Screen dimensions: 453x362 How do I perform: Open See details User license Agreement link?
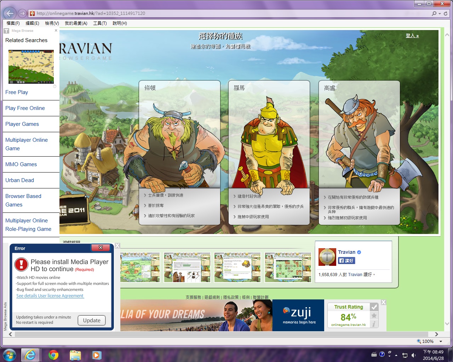[x=50, y=296]
